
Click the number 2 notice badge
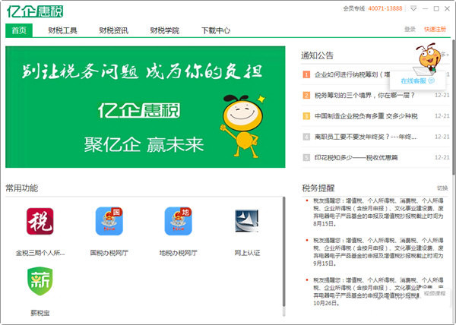[306, 95]
